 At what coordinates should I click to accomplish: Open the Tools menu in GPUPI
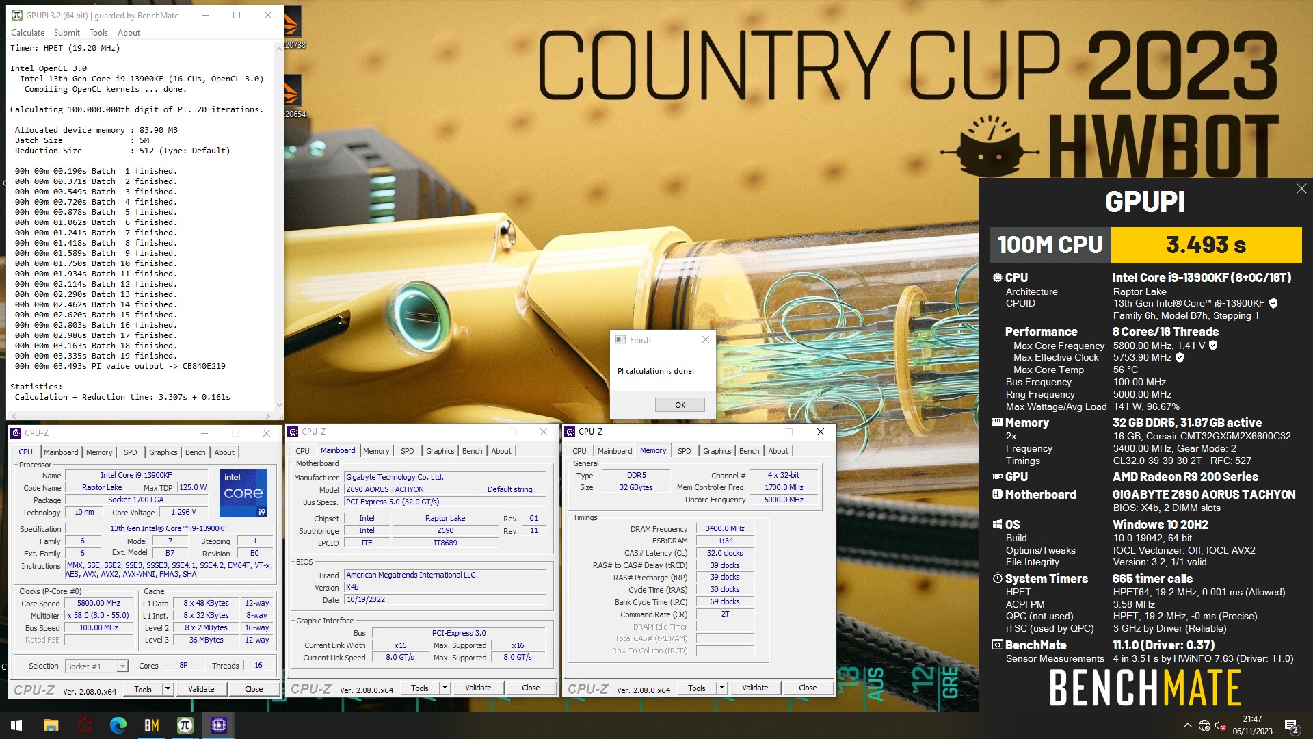pyautogui.click(x=98, y=33)
